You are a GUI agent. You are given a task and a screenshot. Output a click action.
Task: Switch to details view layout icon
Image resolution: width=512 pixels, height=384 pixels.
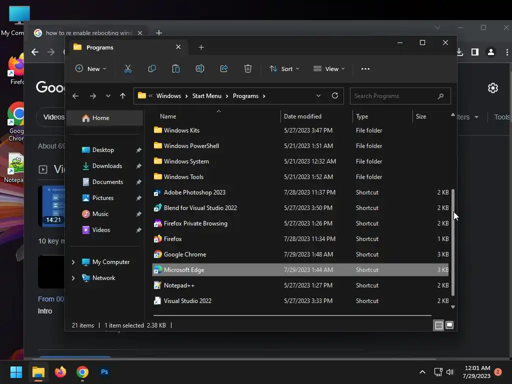click(x=438, y=325)
